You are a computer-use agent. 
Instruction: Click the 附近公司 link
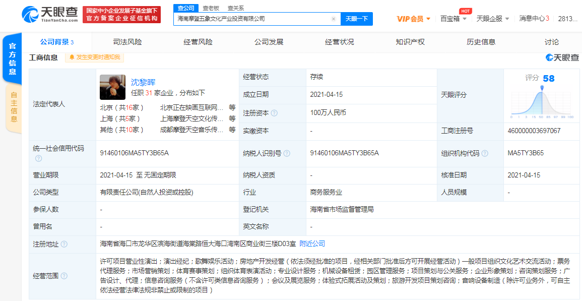(312, 244)
